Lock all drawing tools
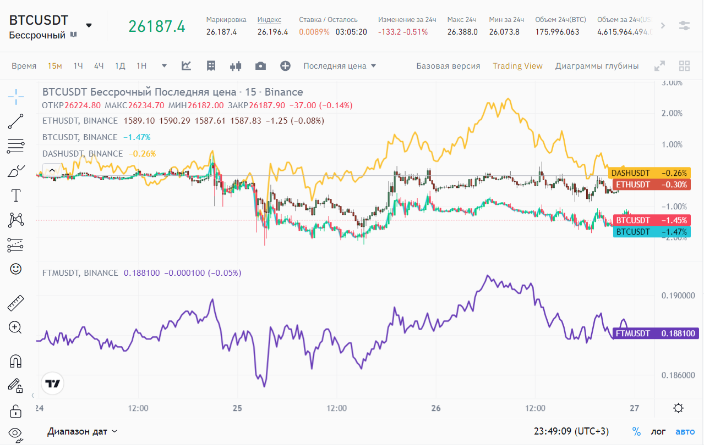This screenshot has height=445, width=704. point(16,411)
